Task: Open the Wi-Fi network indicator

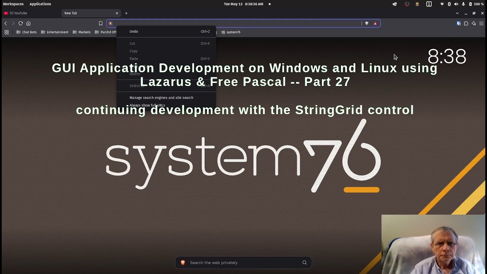Action: click(x=442, y=4)
